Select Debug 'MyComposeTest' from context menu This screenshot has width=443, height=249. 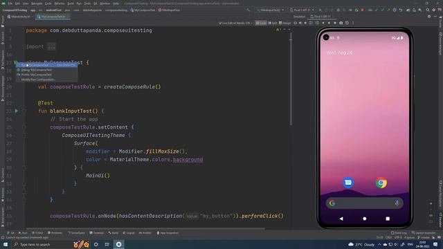[46, 70]
